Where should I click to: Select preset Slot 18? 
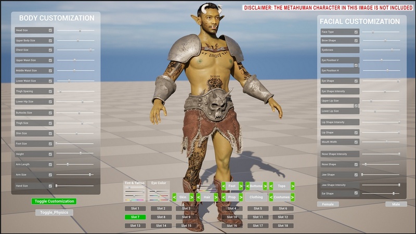(283, 226)
